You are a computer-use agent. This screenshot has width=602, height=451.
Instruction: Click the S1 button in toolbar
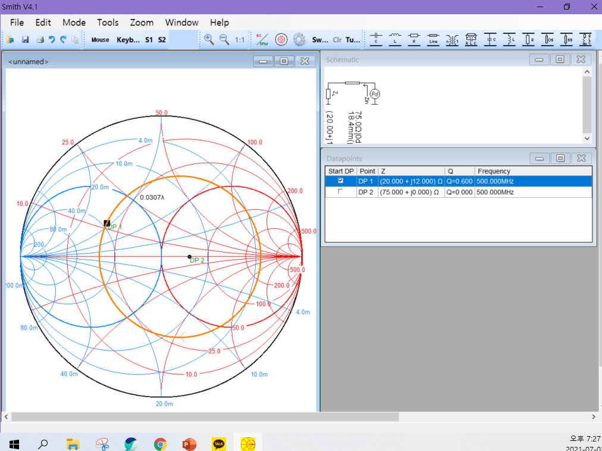click(x=149, y=40)
